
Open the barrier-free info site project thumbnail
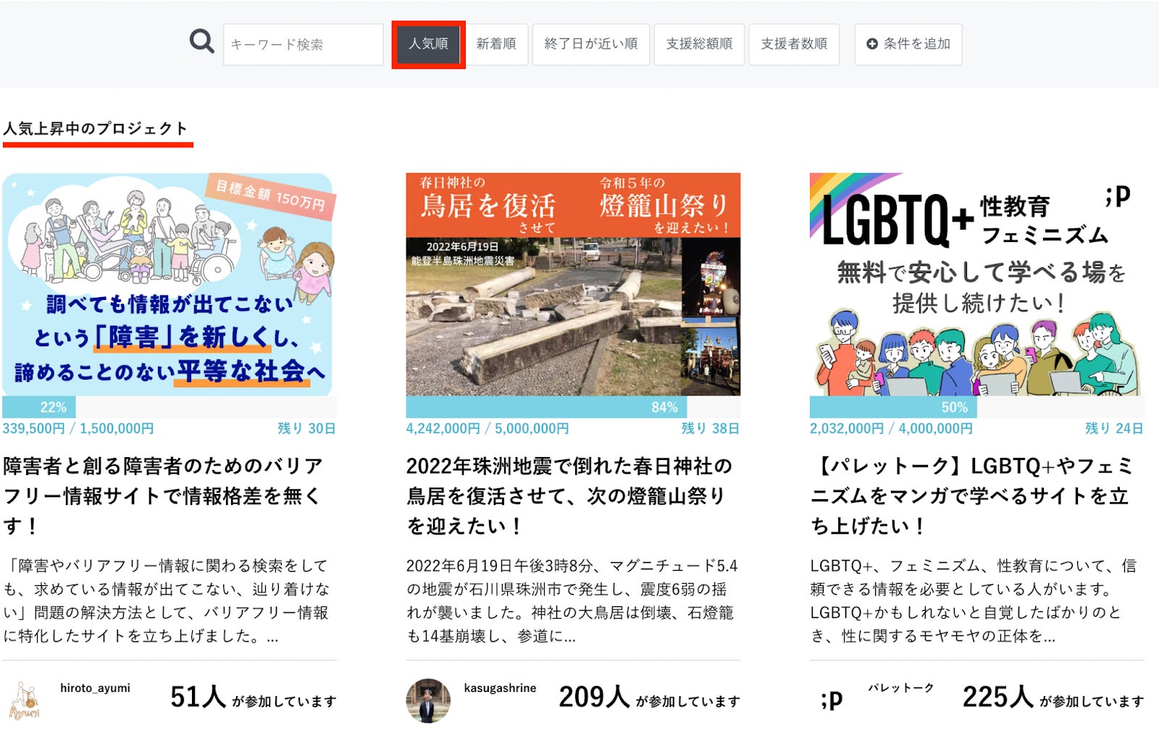169,284
